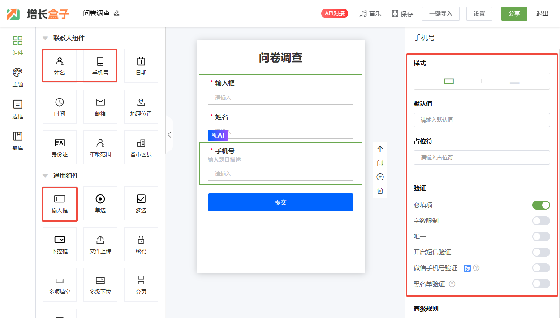Add the 密码 password component
The width and height of the screenshot is (560, 318).
point(141,245)
